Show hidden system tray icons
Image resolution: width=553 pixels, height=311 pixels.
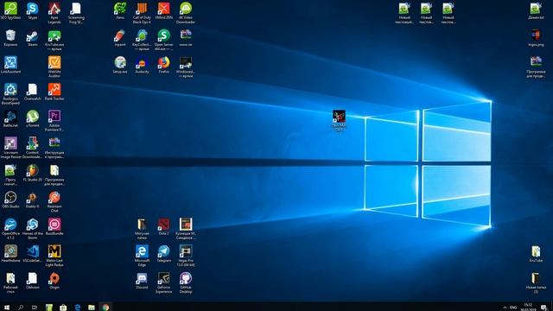[x=505, y=308]
